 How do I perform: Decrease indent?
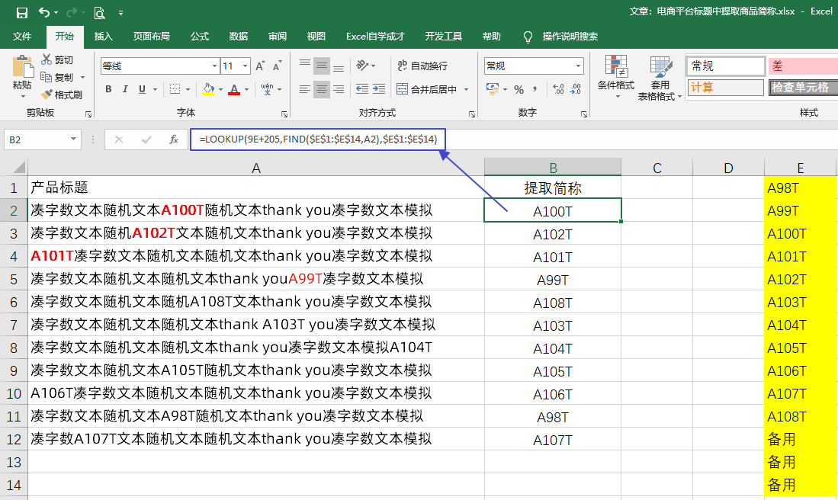click(362, 89)
